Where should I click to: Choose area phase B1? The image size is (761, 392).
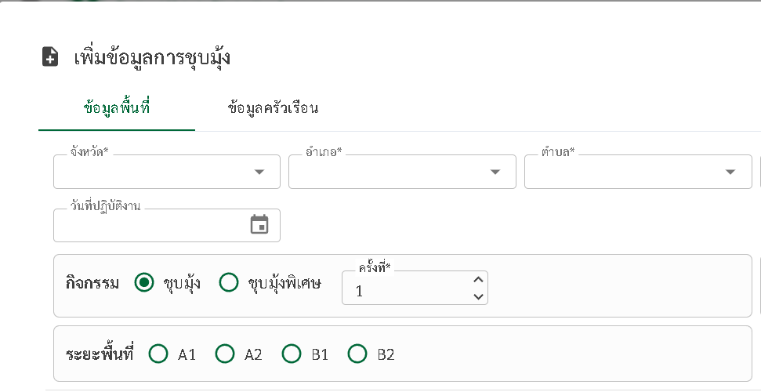(x=292, y=354)
